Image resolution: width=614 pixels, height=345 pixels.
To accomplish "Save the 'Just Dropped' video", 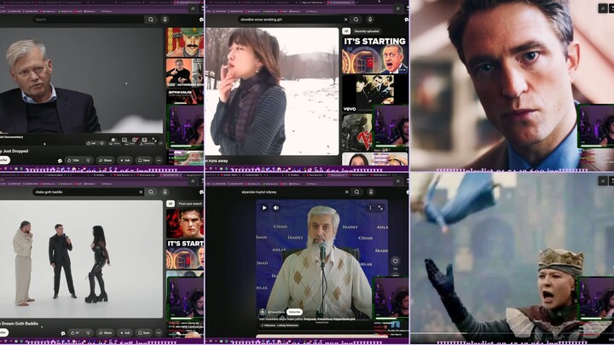I will pyautogui.click(x=144, y=160).
